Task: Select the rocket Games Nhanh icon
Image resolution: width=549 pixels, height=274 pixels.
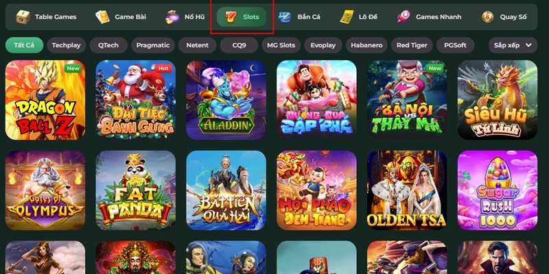Action: click(404, 16)
